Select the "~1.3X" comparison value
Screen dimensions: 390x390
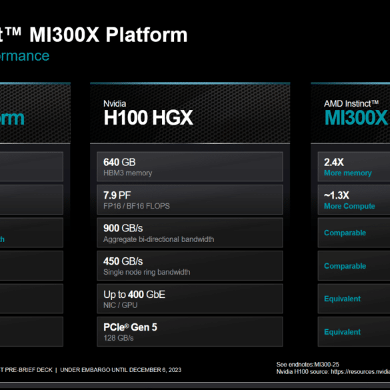[337, 195]
